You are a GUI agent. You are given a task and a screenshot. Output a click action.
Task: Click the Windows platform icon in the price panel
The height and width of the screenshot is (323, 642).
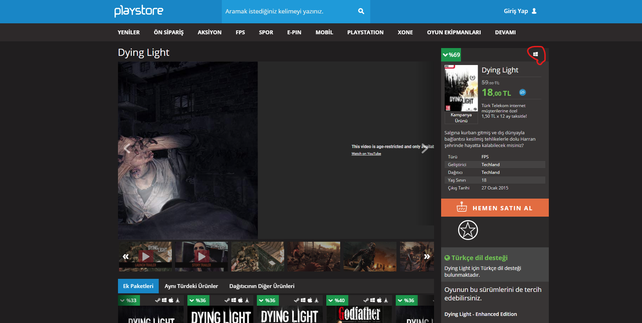(x=535, y=54)
